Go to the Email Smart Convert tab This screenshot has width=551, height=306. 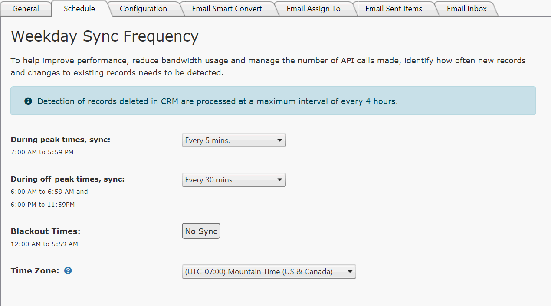click(x=227, y=9)
